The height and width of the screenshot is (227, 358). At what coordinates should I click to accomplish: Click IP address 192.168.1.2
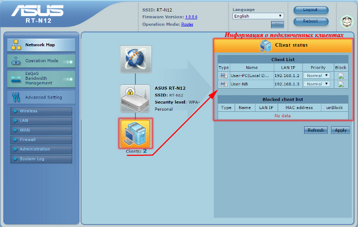point(287,75)
